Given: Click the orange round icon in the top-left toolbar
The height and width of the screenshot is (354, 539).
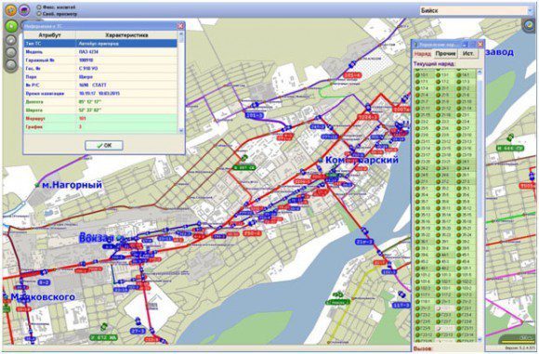Looking at the screenshot, I should [x=10, y=10].
